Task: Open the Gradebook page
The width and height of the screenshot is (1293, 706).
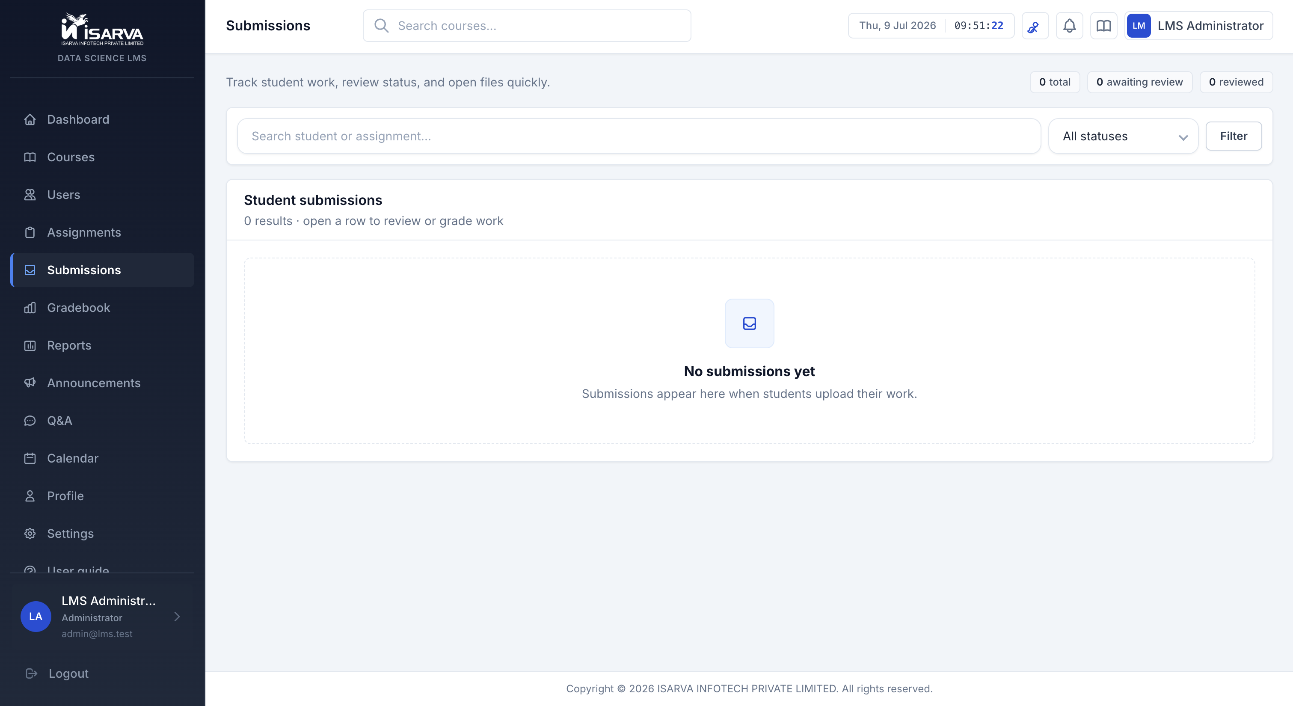Action: point(102,308)
